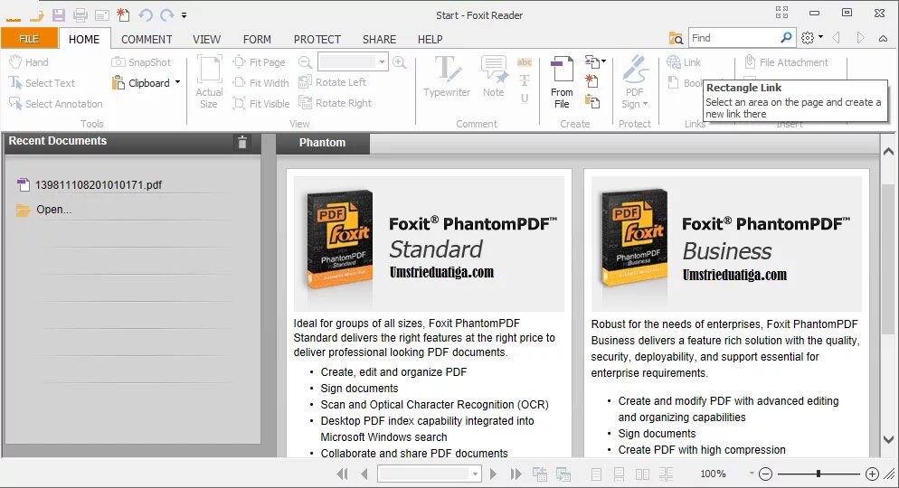Click the status bar zoom out minus button
The image size is (899, 488).
[x=765, y=474]
